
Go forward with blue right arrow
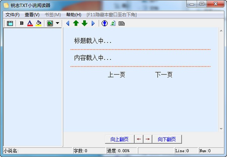coord(93,23)
